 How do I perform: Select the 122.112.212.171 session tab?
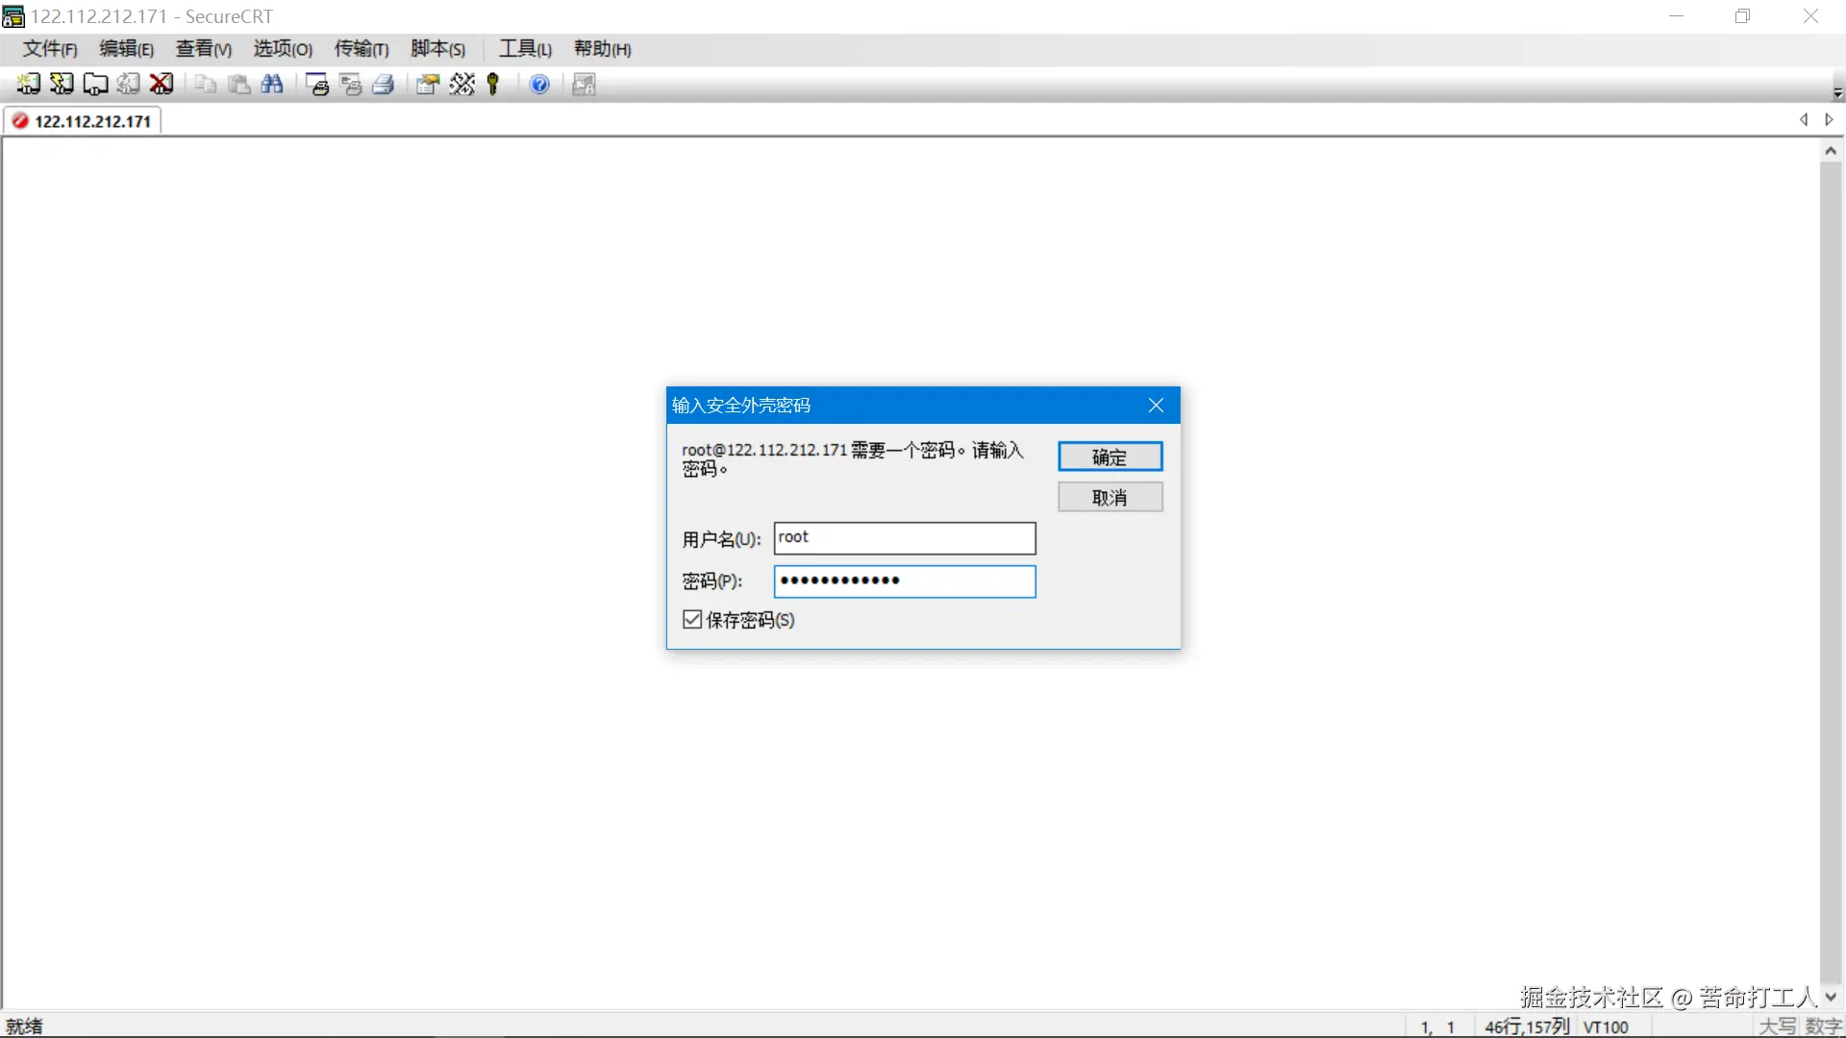click(92, 121)
